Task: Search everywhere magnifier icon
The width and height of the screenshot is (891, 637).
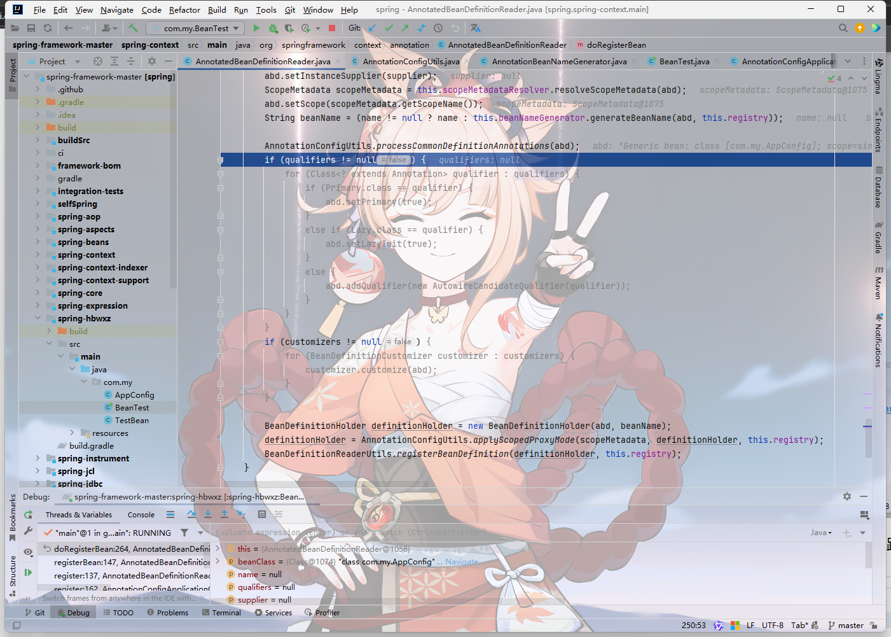Action: tap(843, 28)
